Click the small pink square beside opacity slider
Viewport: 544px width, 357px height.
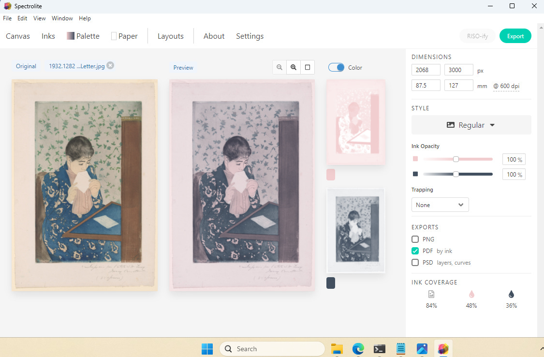point(415,159)
